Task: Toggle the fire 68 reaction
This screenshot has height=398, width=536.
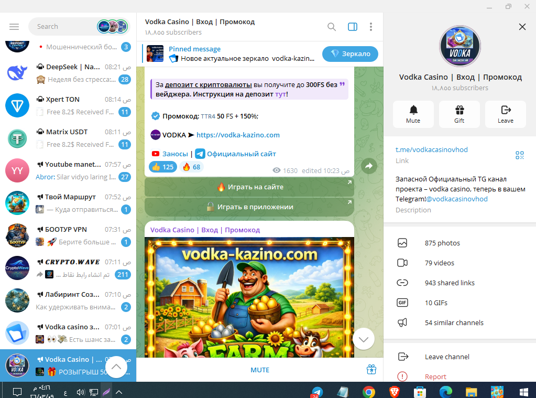Action: click(191, 167)
